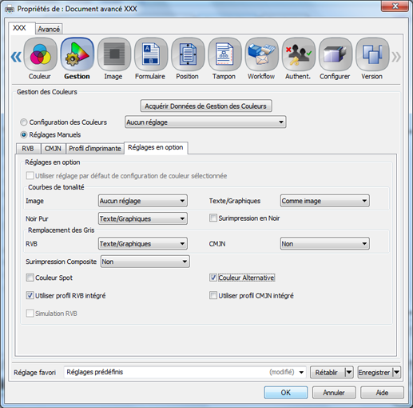Open the Authent. authentication icon
The image size is (413, 408).
[x=299, y=54]
